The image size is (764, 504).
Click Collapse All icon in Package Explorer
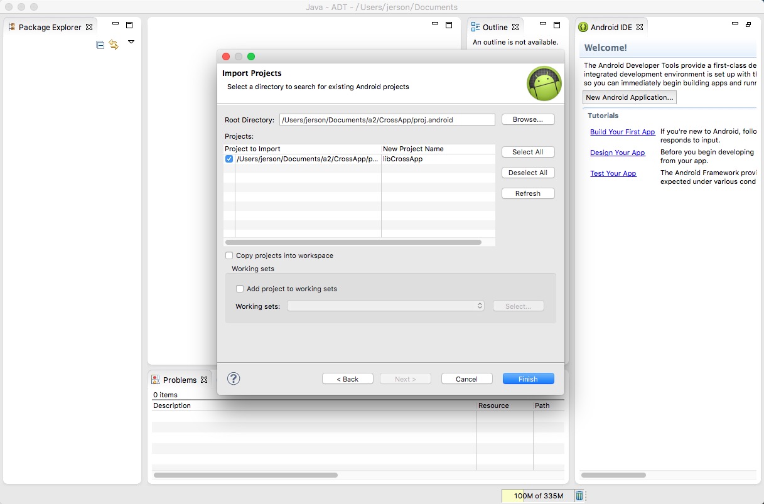pyautogui.click(x=100, y=45)
